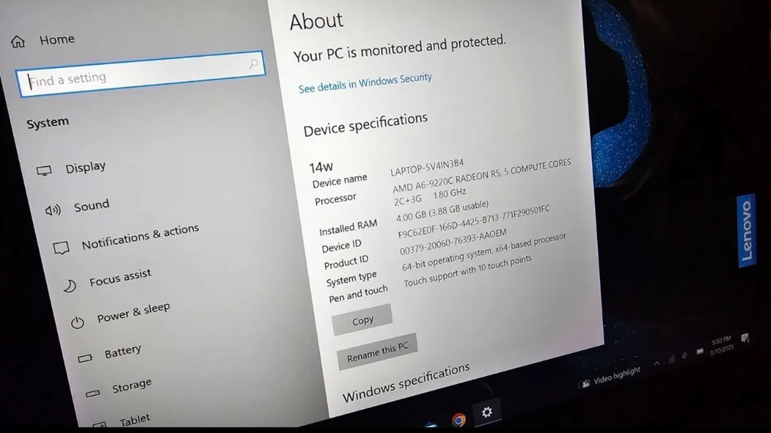
Task: Open Power & sleep via power icon
Action: click(78, 323)
